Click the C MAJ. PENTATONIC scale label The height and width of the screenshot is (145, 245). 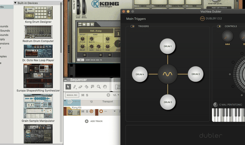[x=230, y=105]
